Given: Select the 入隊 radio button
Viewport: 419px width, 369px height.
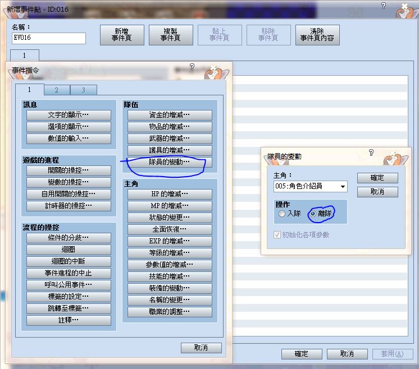Looking at the screenshot, I should click(281, 214).
